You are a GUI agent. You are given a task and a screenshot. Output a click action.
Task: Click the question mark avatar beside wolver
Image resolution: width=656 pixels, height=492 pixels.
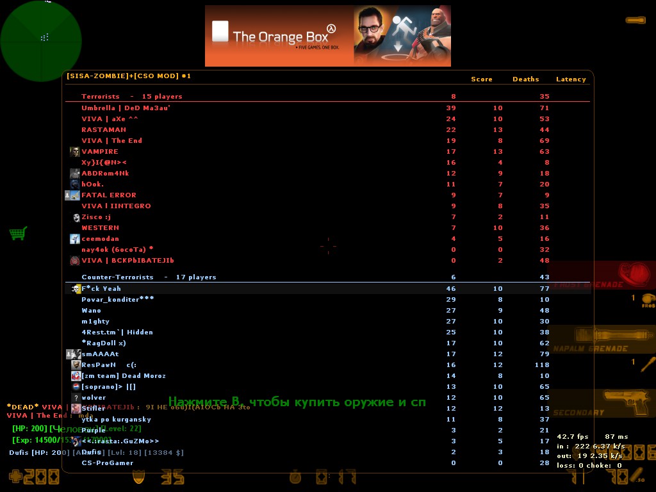[76, 398]
